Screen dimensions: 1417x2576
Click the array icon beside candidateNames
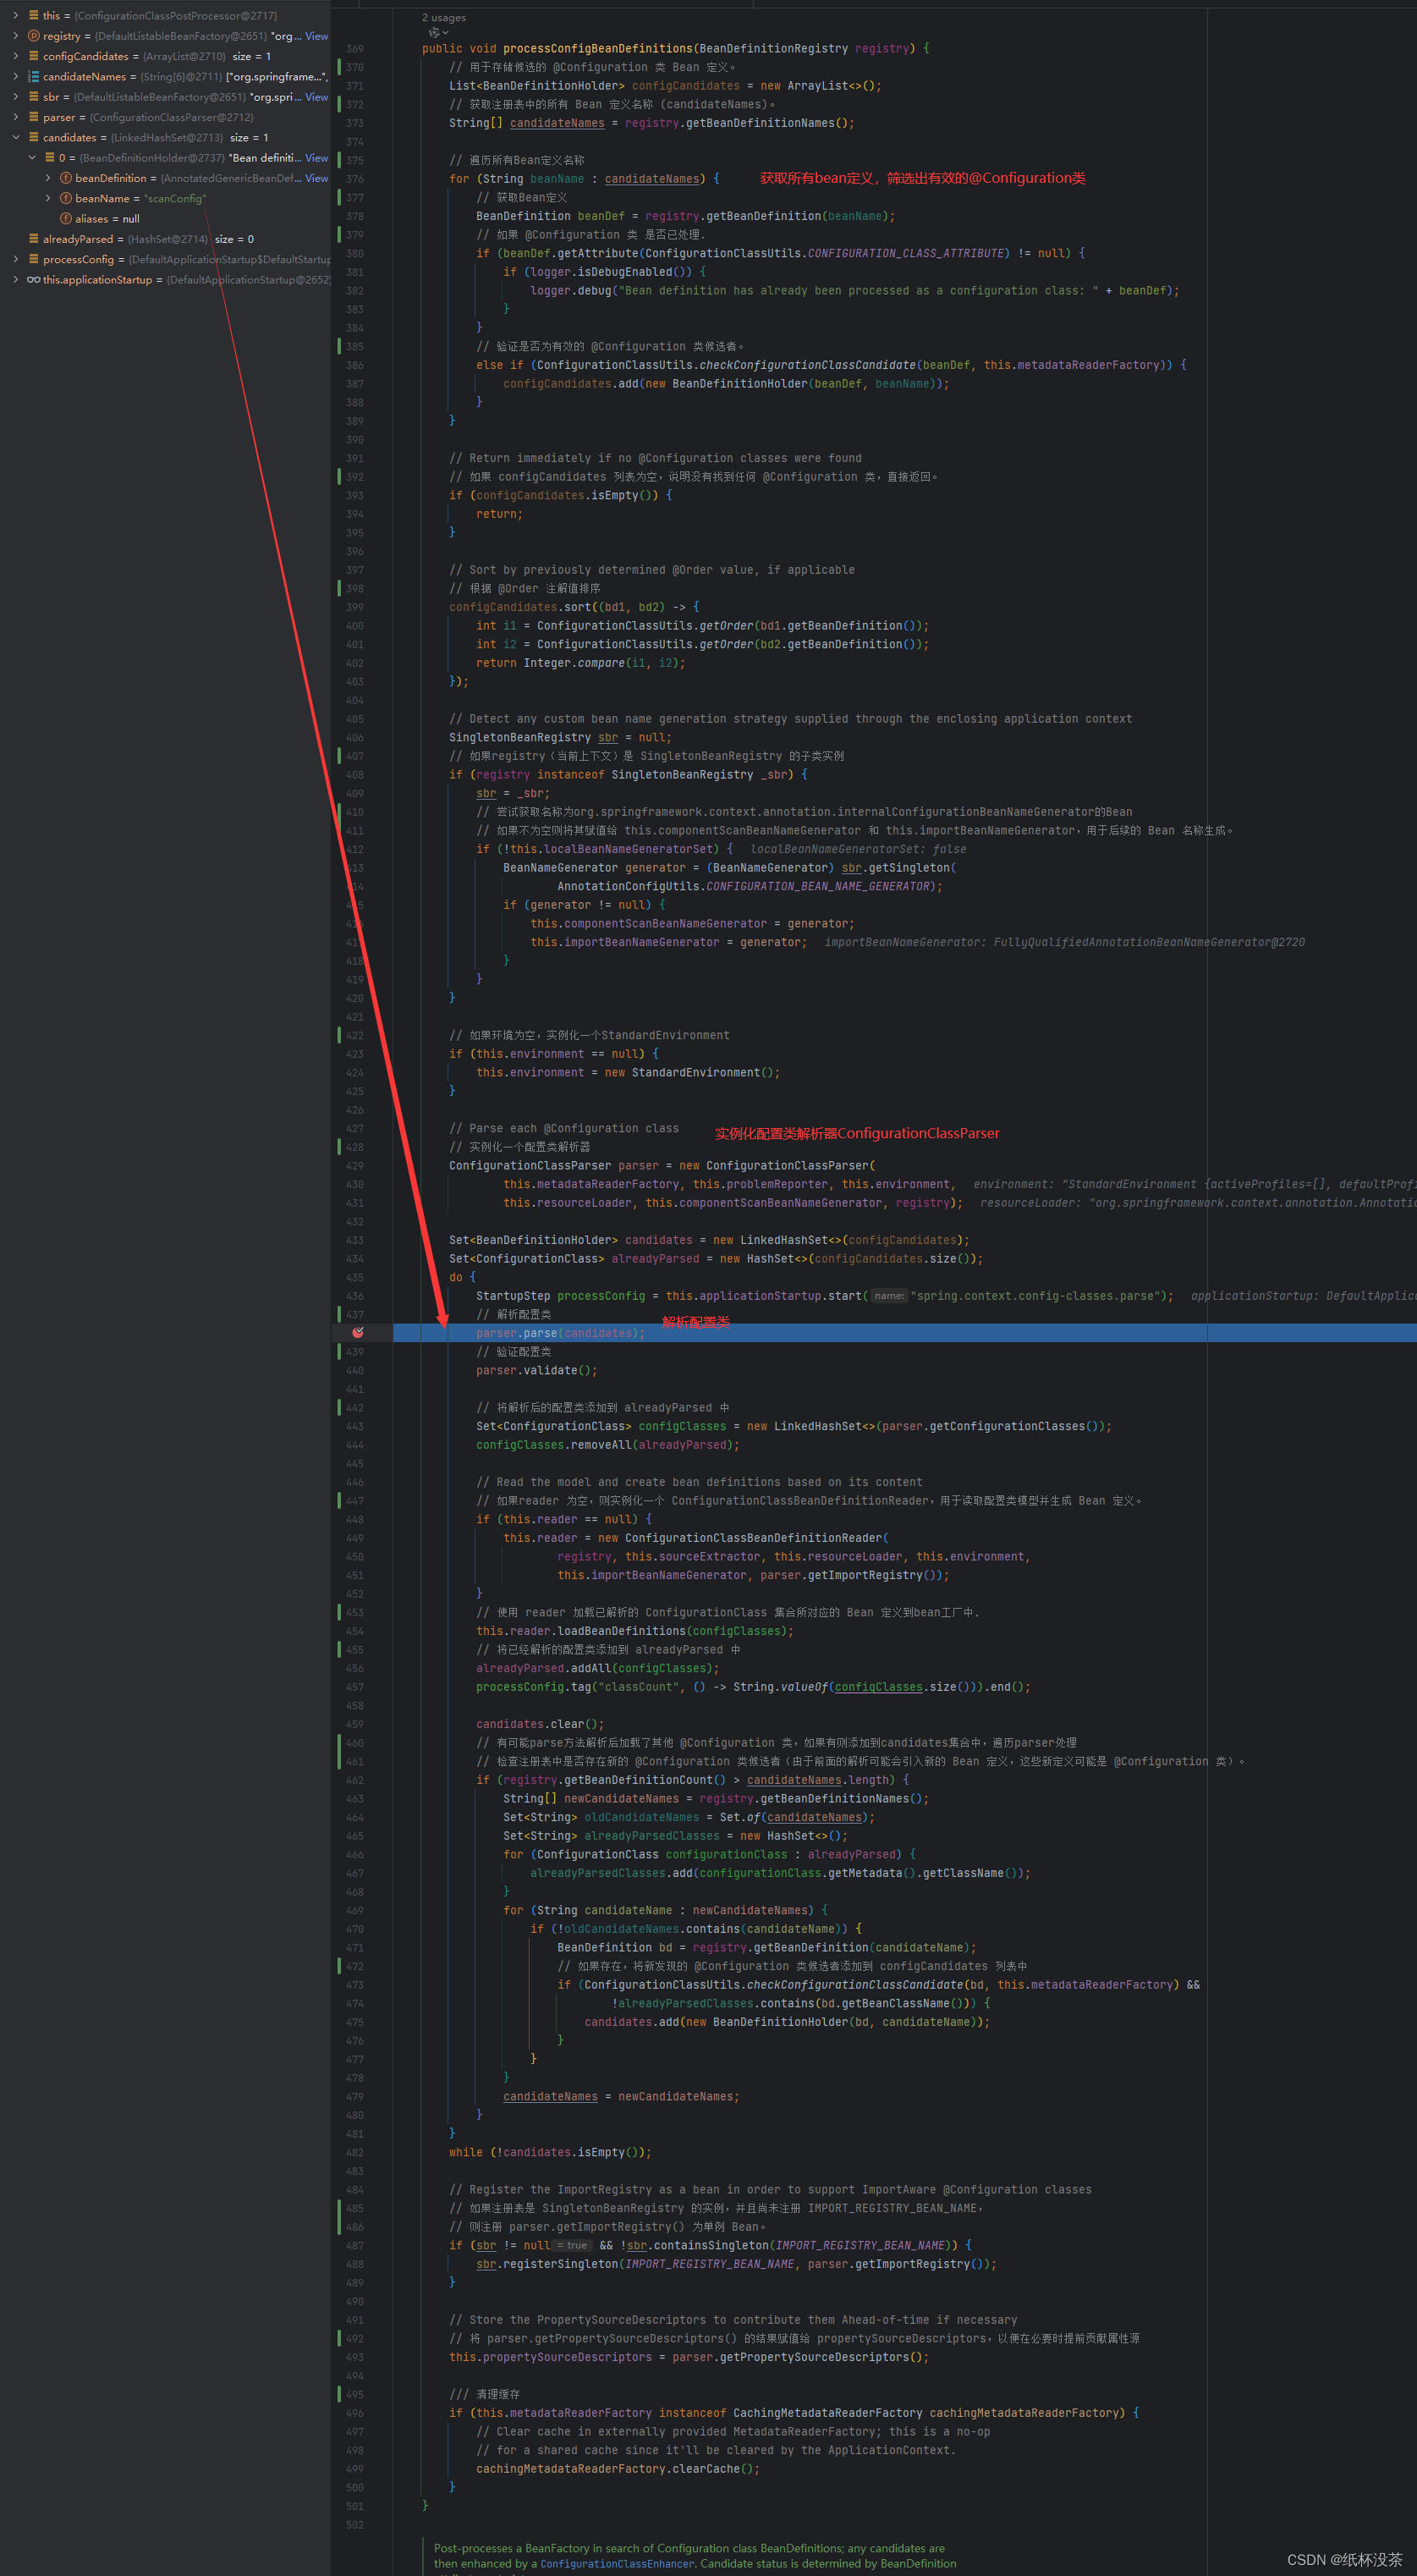34,77
